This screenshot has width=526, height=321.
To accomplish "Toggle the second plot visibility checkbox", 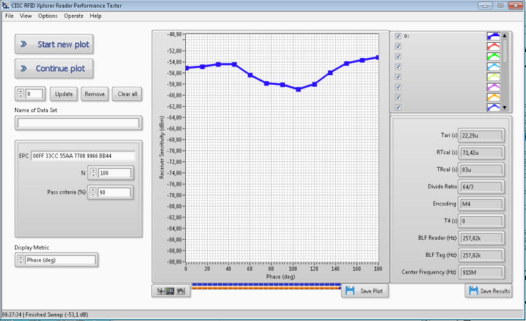I will (x=398, y=46).
